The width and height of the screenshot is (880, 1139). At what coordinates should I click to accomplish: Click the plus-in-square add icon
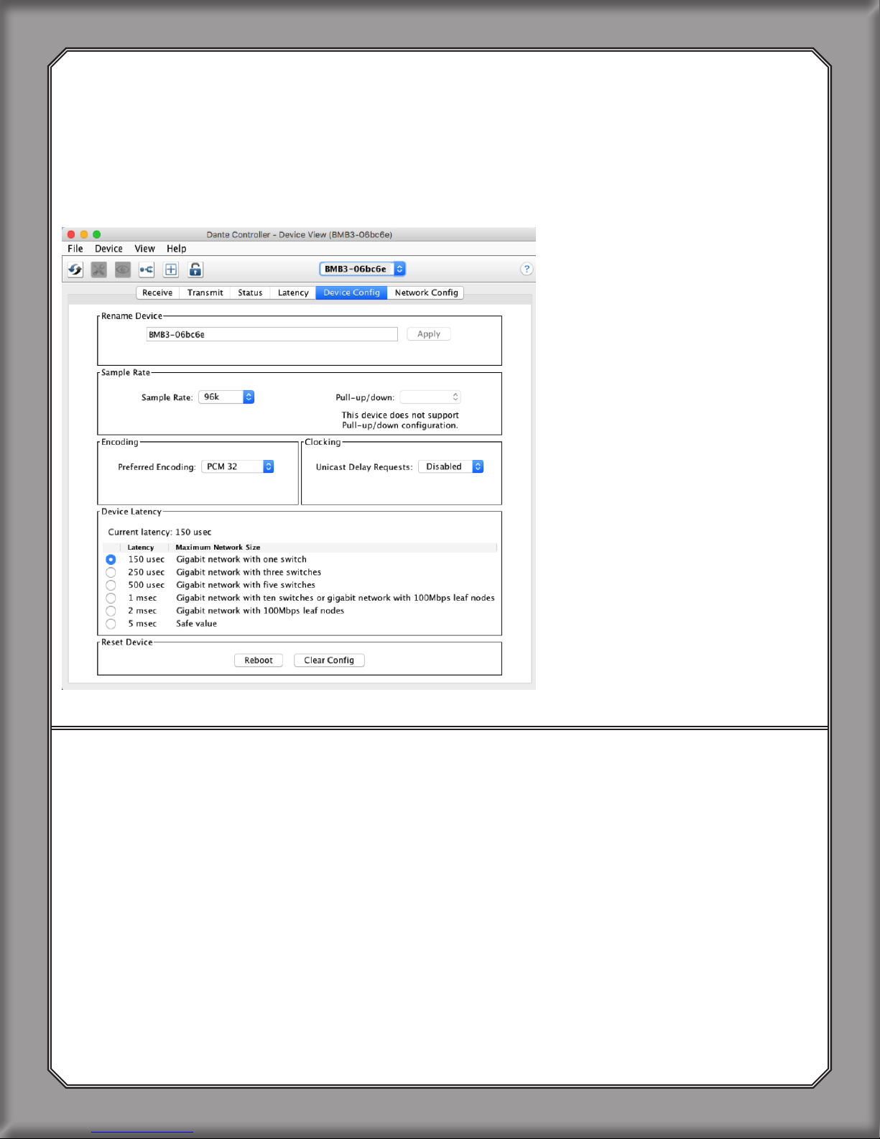(171, 269)
